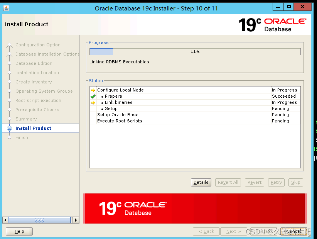Click the Java icon in the title bar
Viewport: 317px width, 239px height.
[6, 8]
